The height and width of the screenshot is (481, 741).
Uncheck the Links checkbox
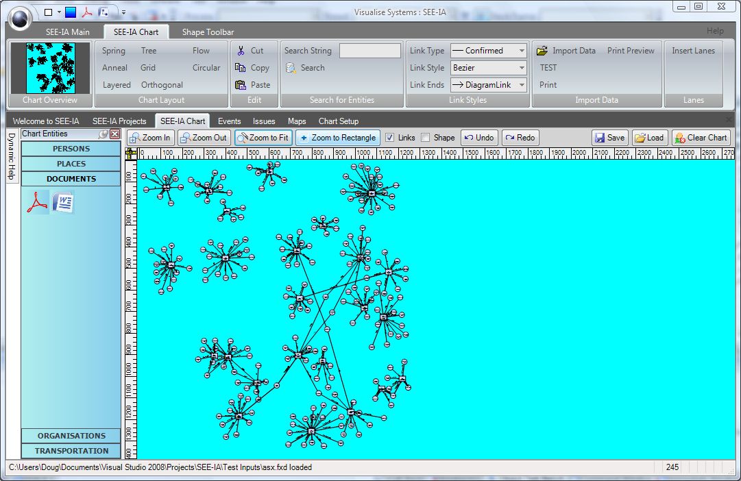pos(390,138)
